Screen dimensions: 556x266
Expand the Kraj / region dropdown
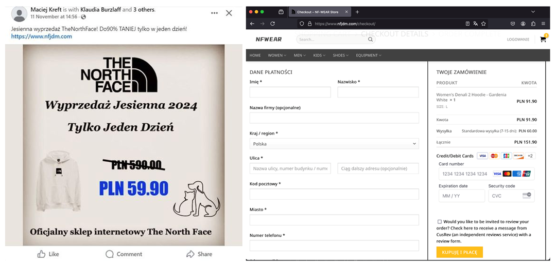(x=334, y=144)
